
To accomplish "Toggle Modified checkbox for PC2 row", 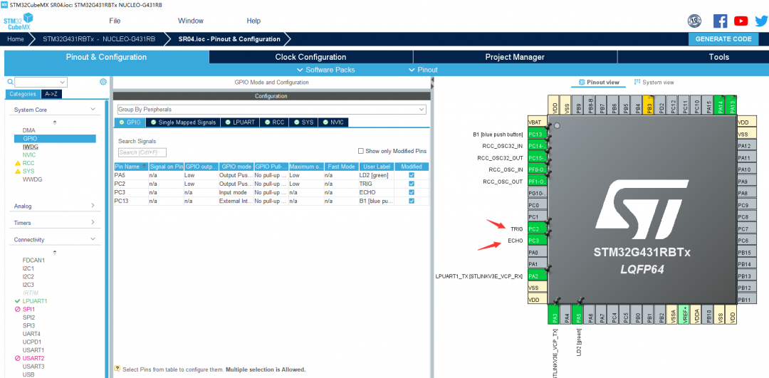I will click(412, 184).
